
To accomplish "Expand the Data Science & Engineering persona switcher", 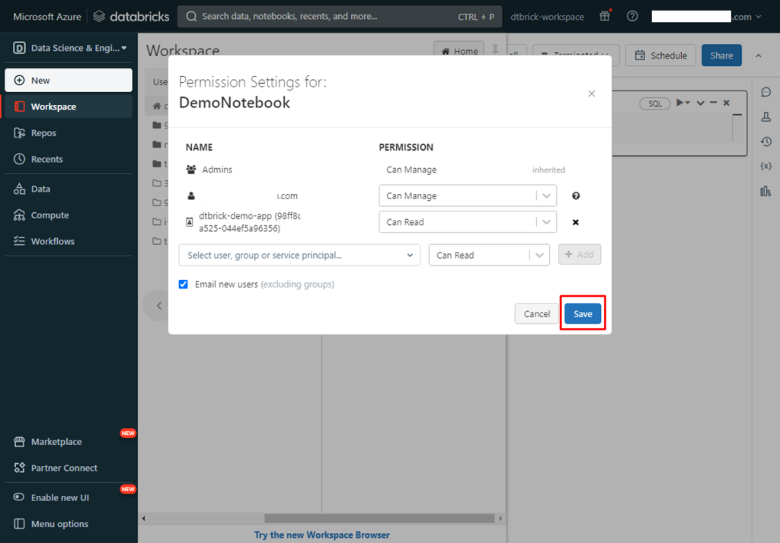I will 69,48.
